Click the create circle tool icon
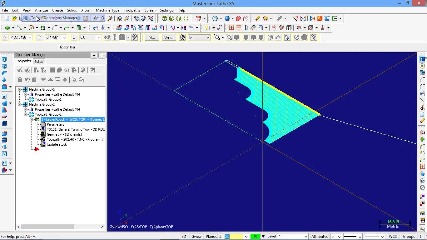Image resolution: width=427 pixels, height=240 pixels. click(31, 28)
